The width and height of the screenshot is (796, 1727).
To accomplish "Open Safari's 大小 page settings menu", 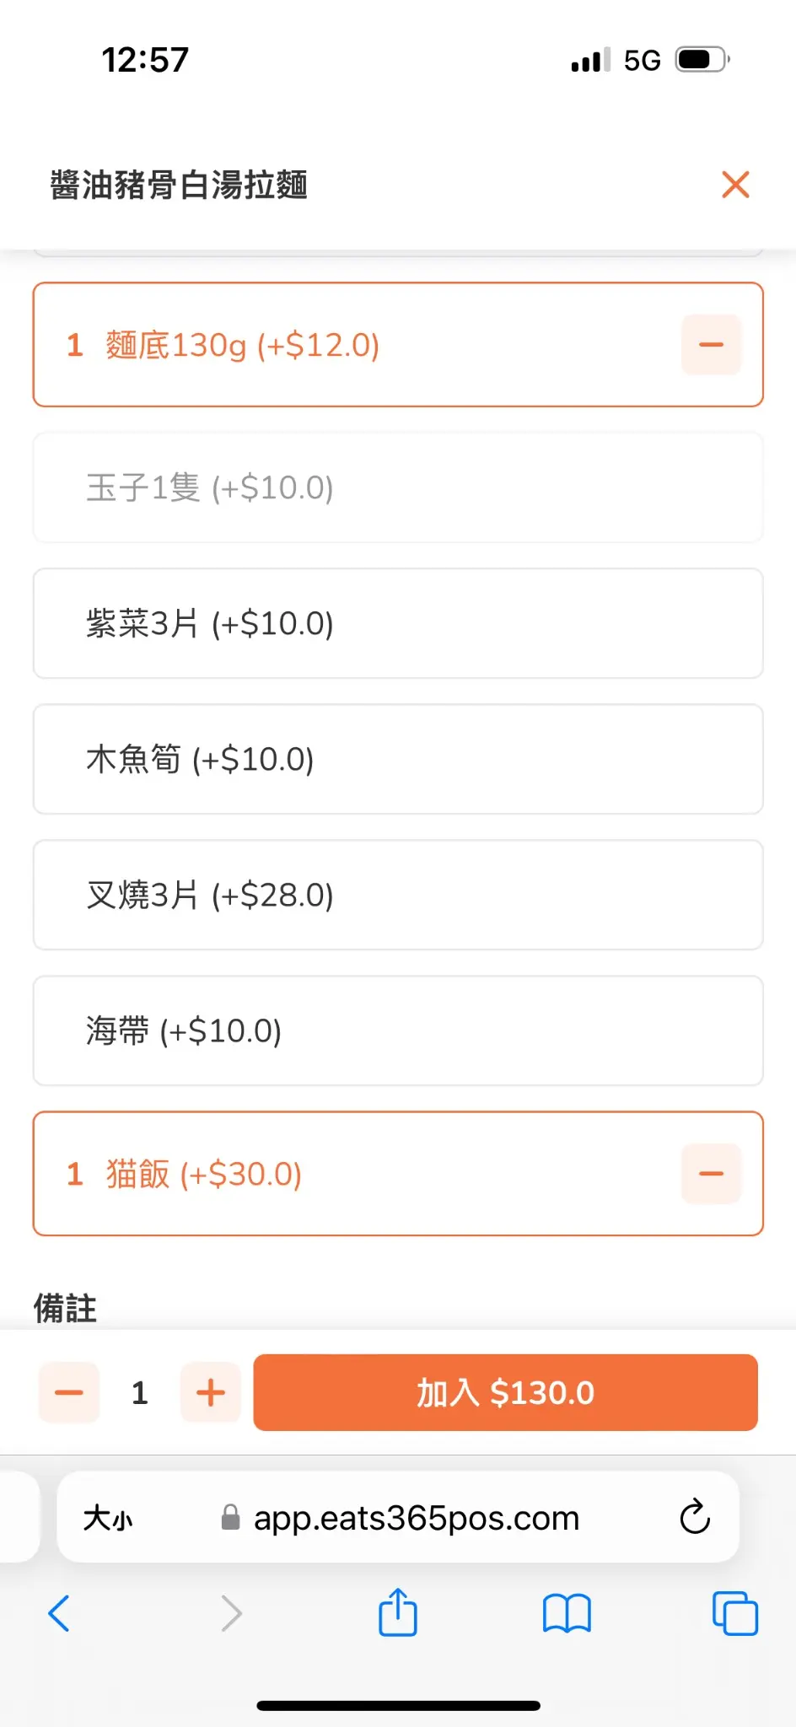I will click(x=108, y=1519).
